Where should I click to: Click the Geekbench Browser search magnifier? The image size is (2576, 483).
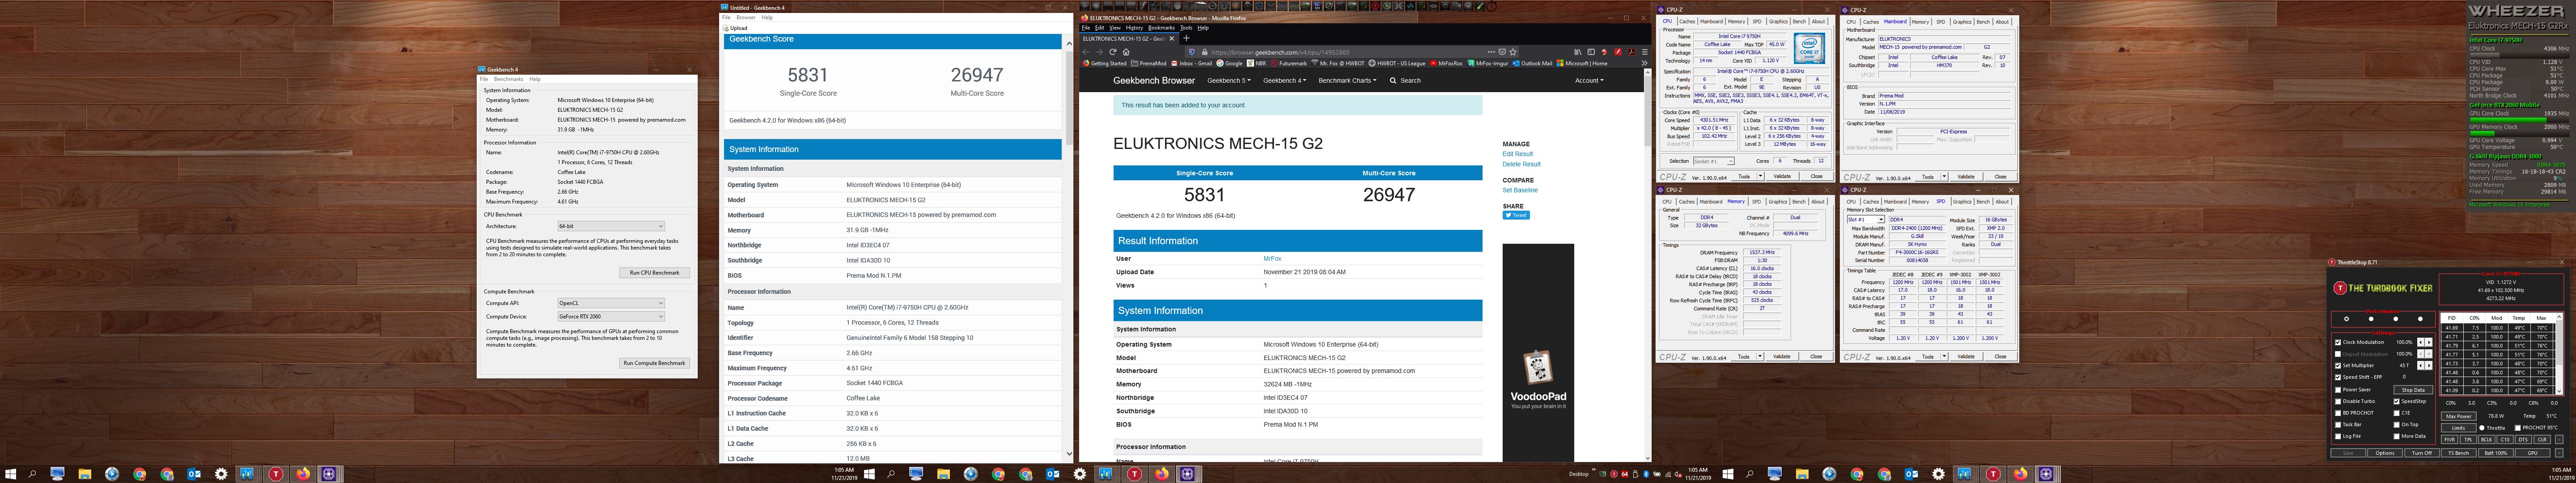tap(1393, 80)
